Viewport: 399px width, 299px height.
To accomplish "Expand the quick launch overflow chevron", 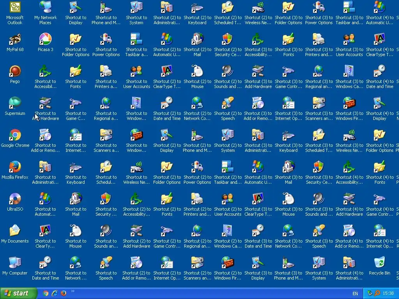I will 73,291.
